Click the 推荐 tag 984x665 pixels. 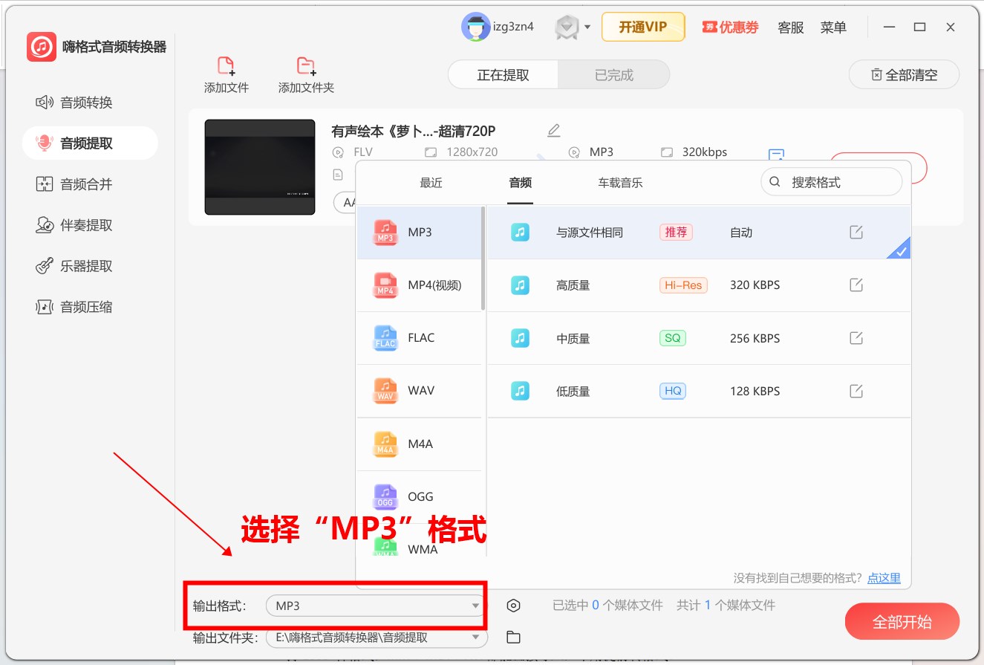tap(676, 233)
